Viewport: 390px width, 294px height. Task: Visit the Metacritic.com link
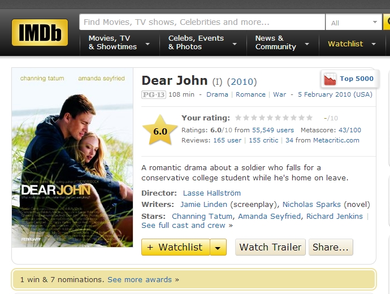tap(336, 140)
